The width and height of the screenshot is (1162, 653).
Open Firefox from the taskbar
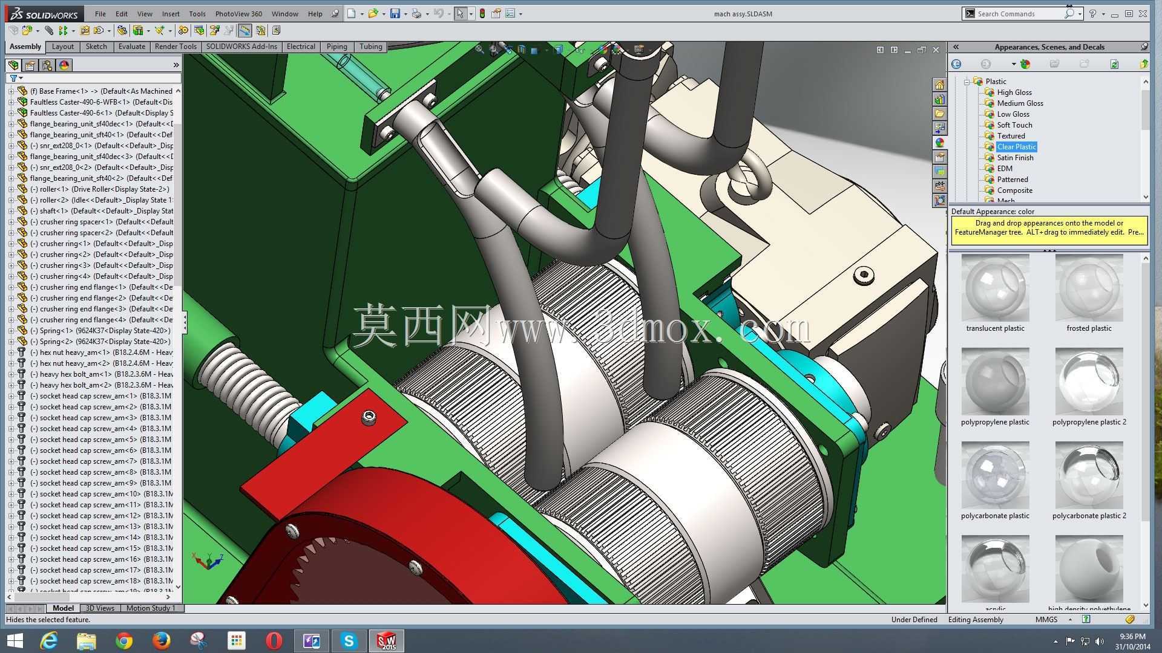162,640
